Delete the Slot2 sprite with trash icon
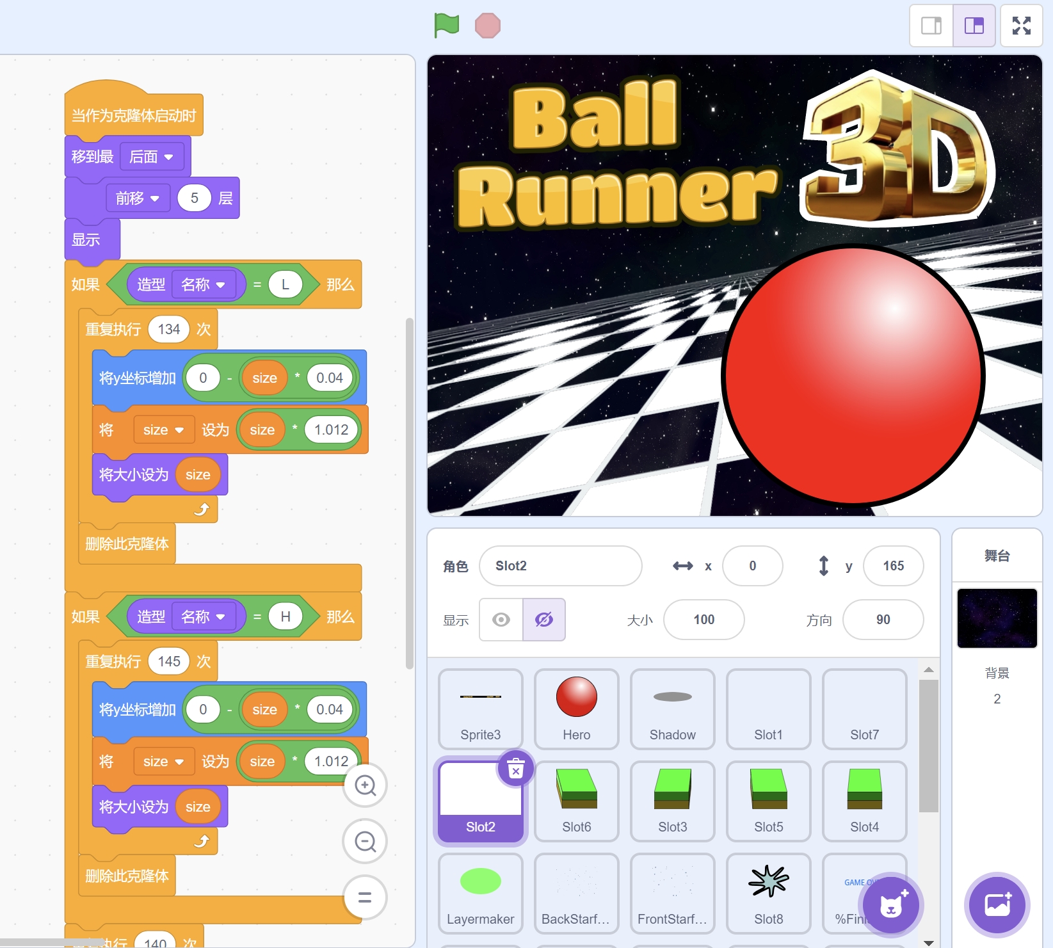The height and width of the screenshot is (948, 1053). (x=515, y=768)
